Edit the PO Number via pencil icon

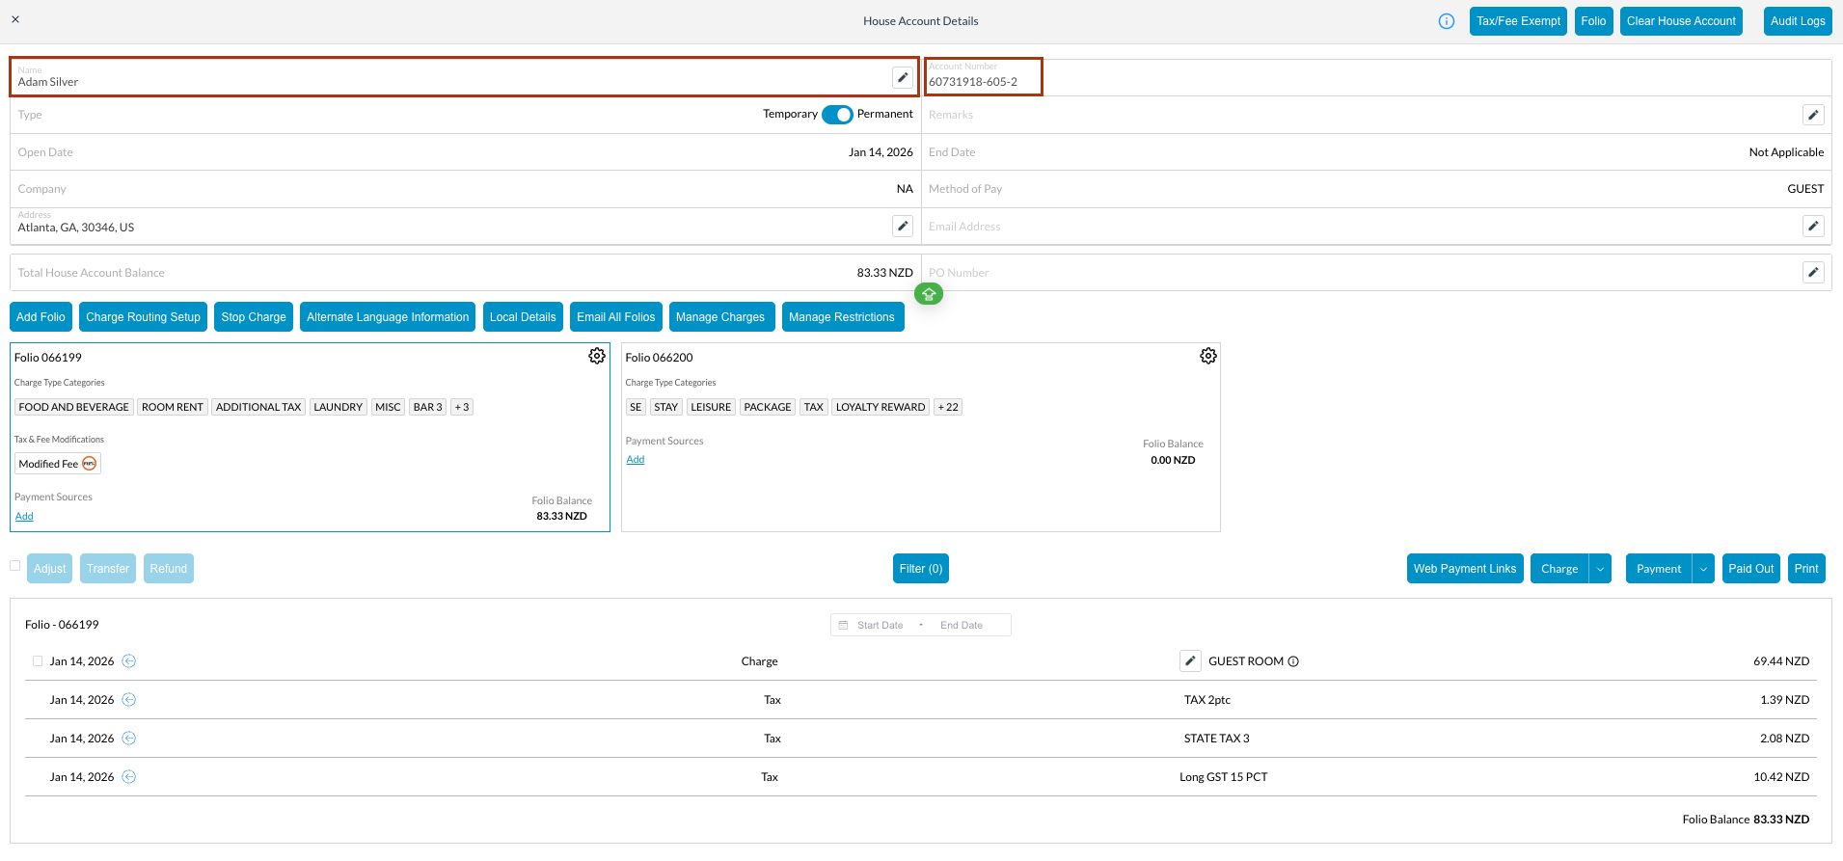1813,273
